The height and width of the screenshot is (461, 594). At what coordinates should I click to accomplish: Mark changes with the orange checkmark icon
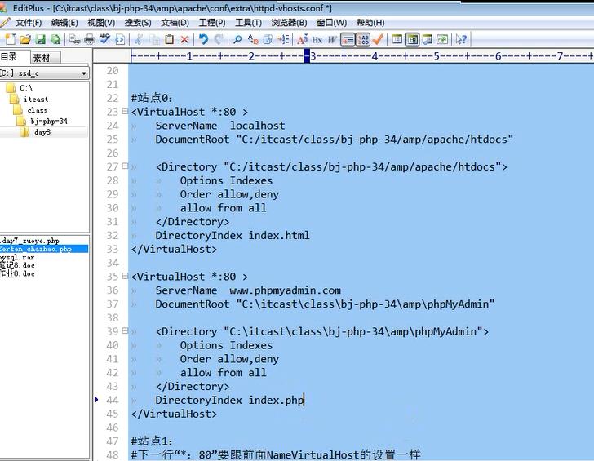(x=378, y=39)
